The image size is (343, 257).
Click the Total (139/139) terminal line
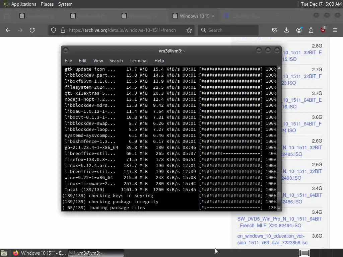[170, 190]
